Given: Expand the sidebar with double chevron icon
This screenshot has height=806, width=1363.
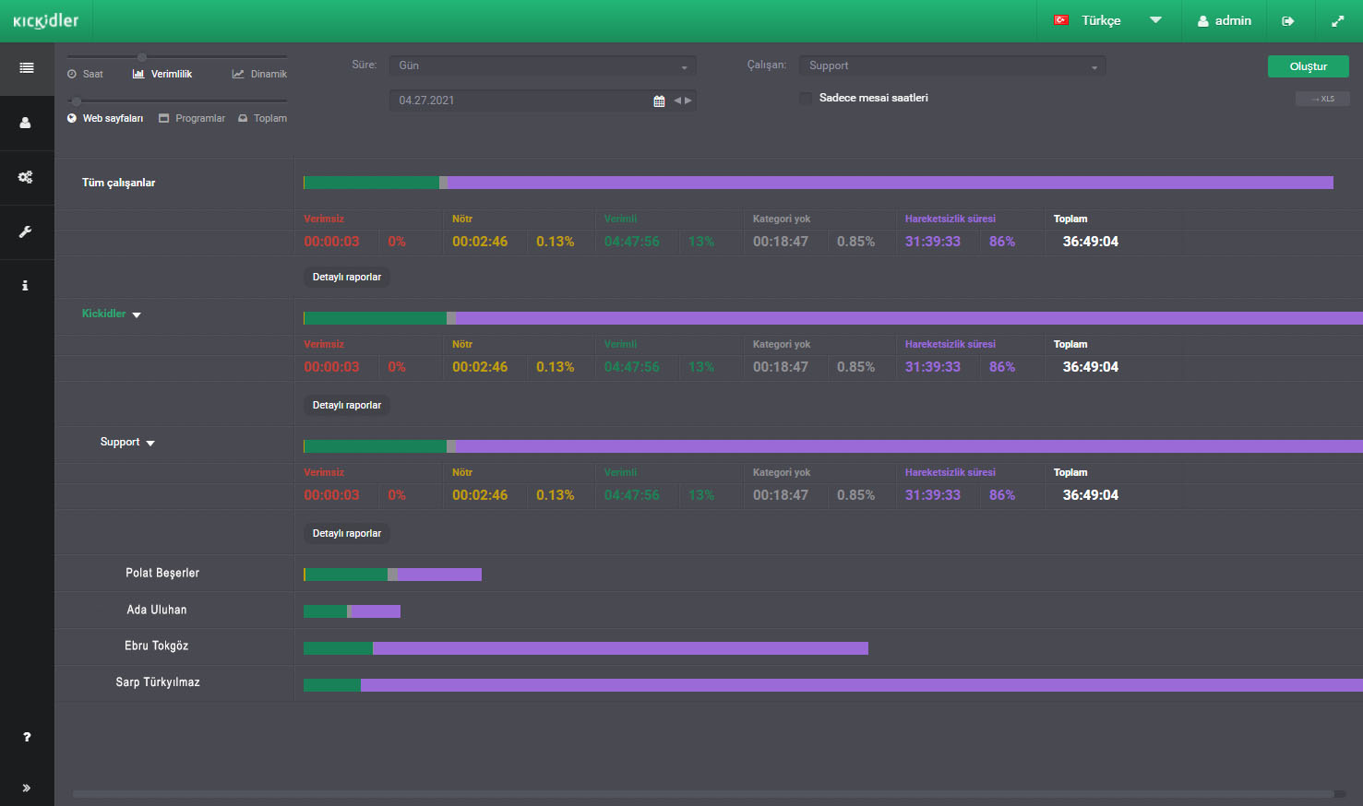Looking at the screenshot, I should click(x=27, y=788).
